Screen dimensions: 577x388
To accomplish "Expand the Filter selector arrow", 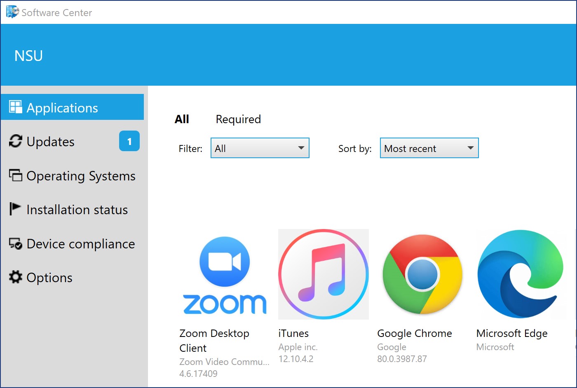I will [301, 148].
